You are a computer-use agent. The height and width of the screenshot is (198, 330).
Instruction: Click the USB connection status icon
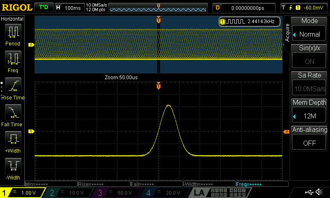(309, 192)
